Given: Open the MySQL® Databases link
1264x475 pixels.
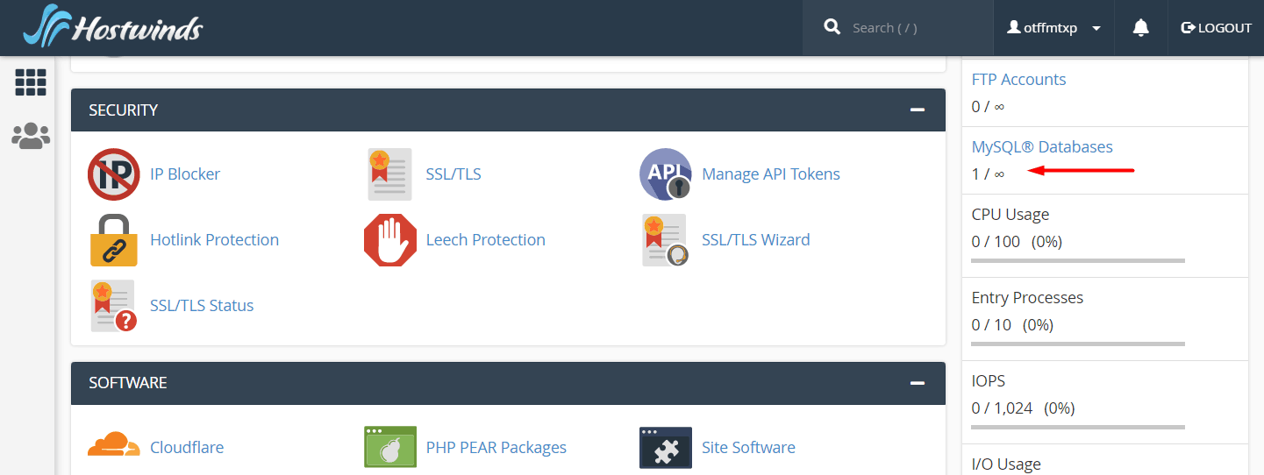Looking at the screenshot, I should tap(1042, 147).
